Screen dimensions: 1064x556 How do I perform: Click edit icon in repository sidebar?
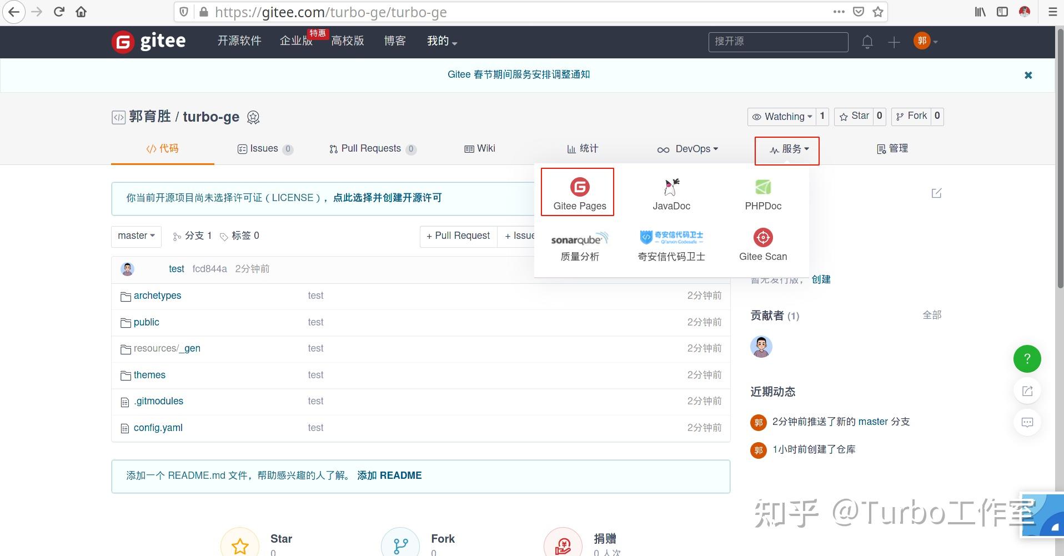point(936,193)
